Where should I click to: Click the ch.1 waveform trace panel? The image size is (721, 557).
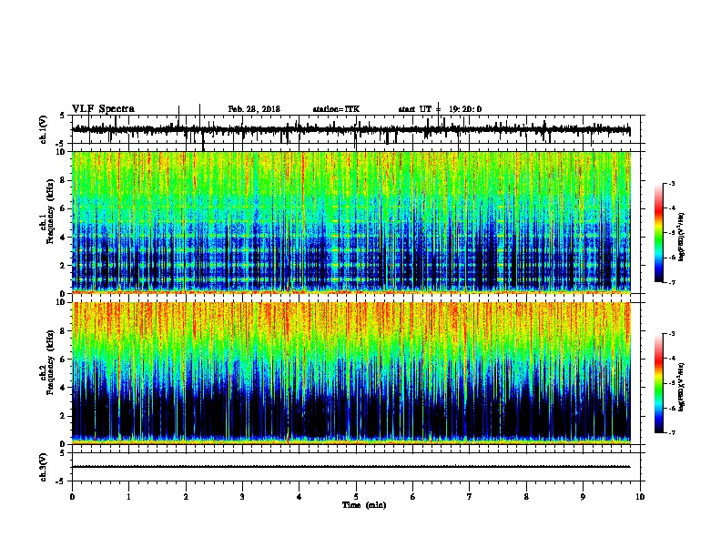(358, 129)
